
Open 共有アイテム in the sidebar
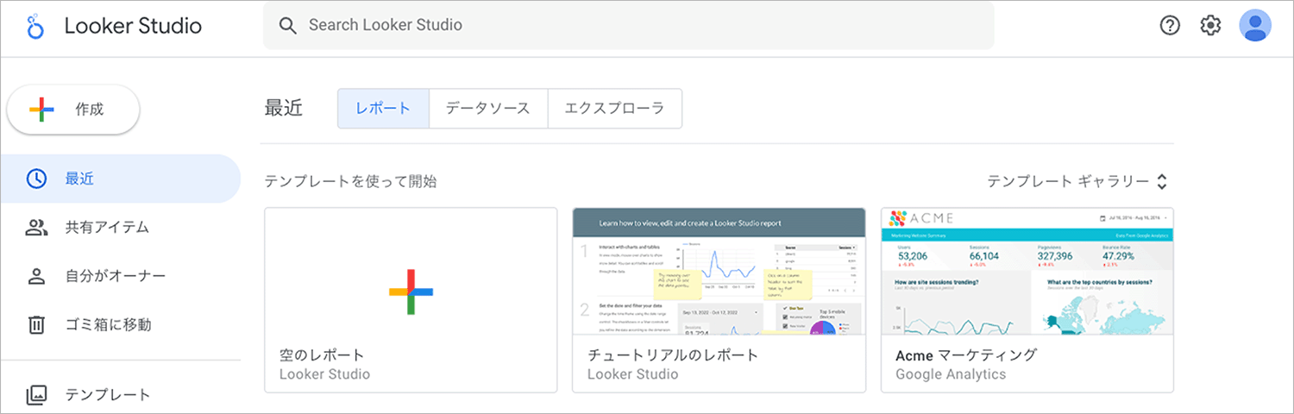point(120,228)
